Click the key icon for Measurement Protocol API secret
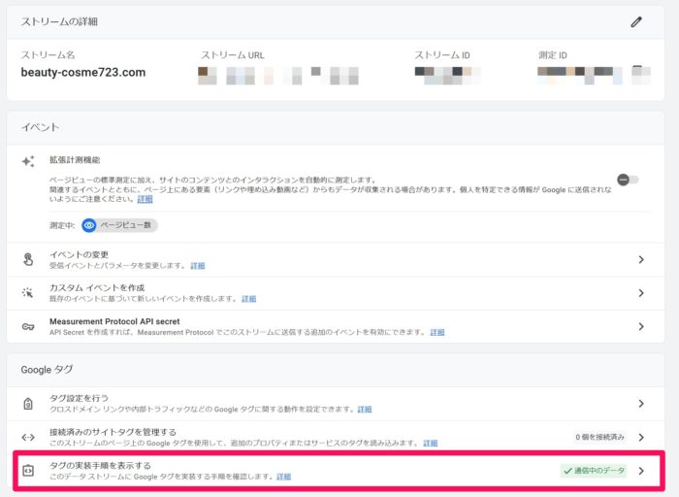This screenshot has height=497, width=679. [28, 326]
